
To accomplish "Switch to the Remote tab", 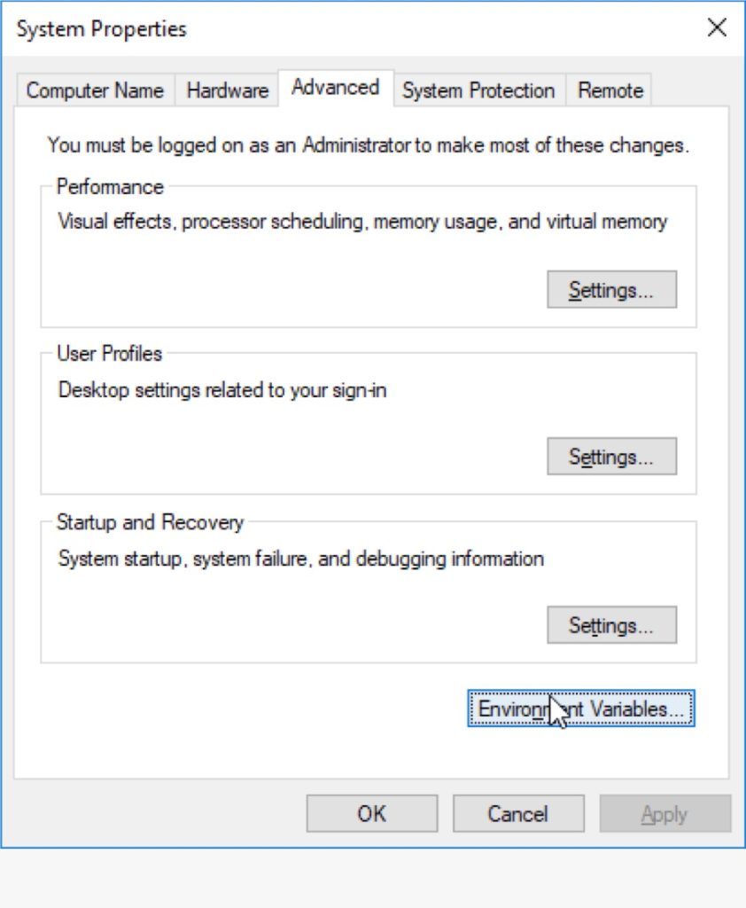I will click(610, 90).
